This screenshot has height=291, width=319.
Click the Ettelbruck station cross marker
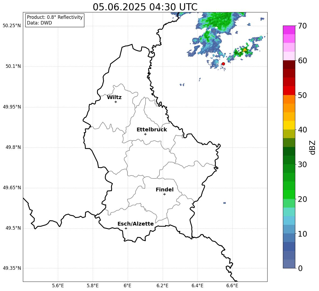[x=145, y=134]
